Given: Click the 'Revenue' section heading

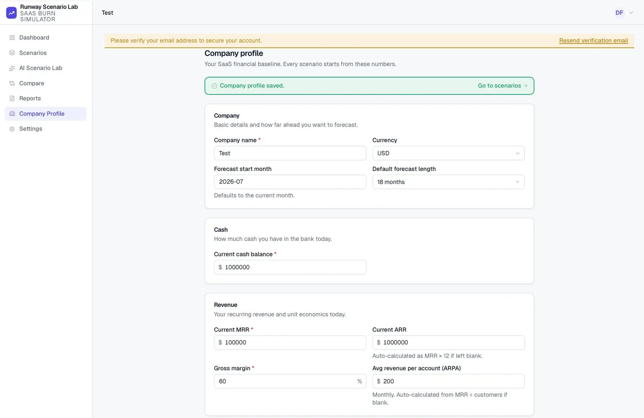Looking at the screenshot, I should point(225,305).
